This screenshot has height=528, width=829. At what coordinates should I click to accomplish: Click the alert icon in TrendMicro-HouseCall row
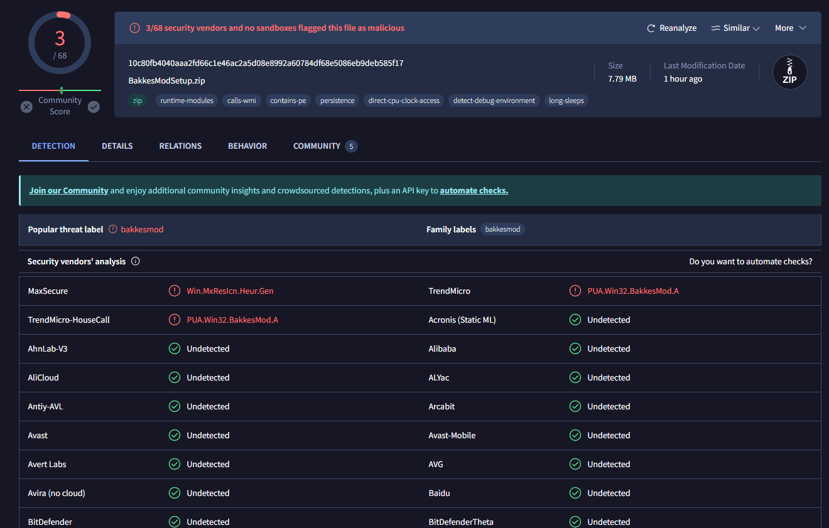coord(175,320)
